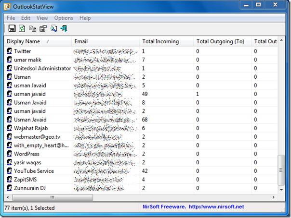This screenshot has width=291, height=218.
Task: Click the contact icon beside Zunnurain DJ
Action: pyautogui.click(x=9, y=188)
